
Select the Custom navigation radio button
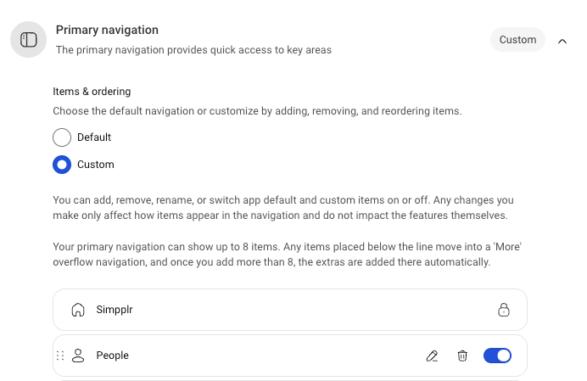pos(62,165)
